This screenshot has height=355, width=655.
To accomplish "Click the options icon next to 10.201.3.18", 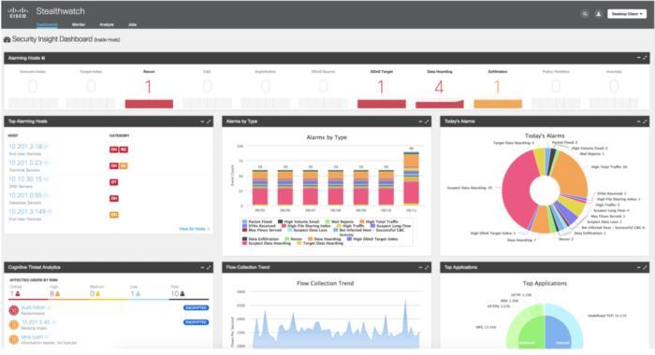I will tap(46, 147).
